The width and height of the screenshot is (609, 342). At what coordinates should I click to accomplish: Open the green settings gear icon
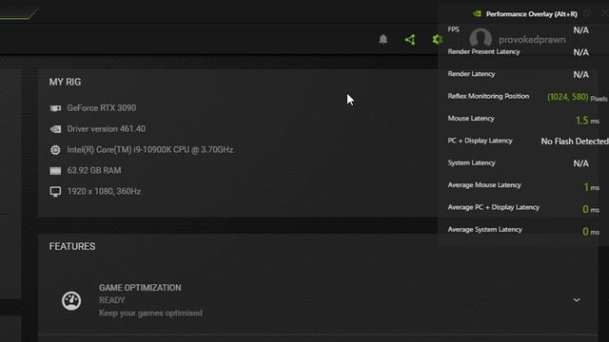coord(437,39)
